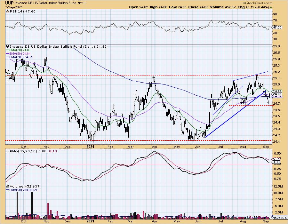Click the histogram icon beside Volume label

click(8, 186)
